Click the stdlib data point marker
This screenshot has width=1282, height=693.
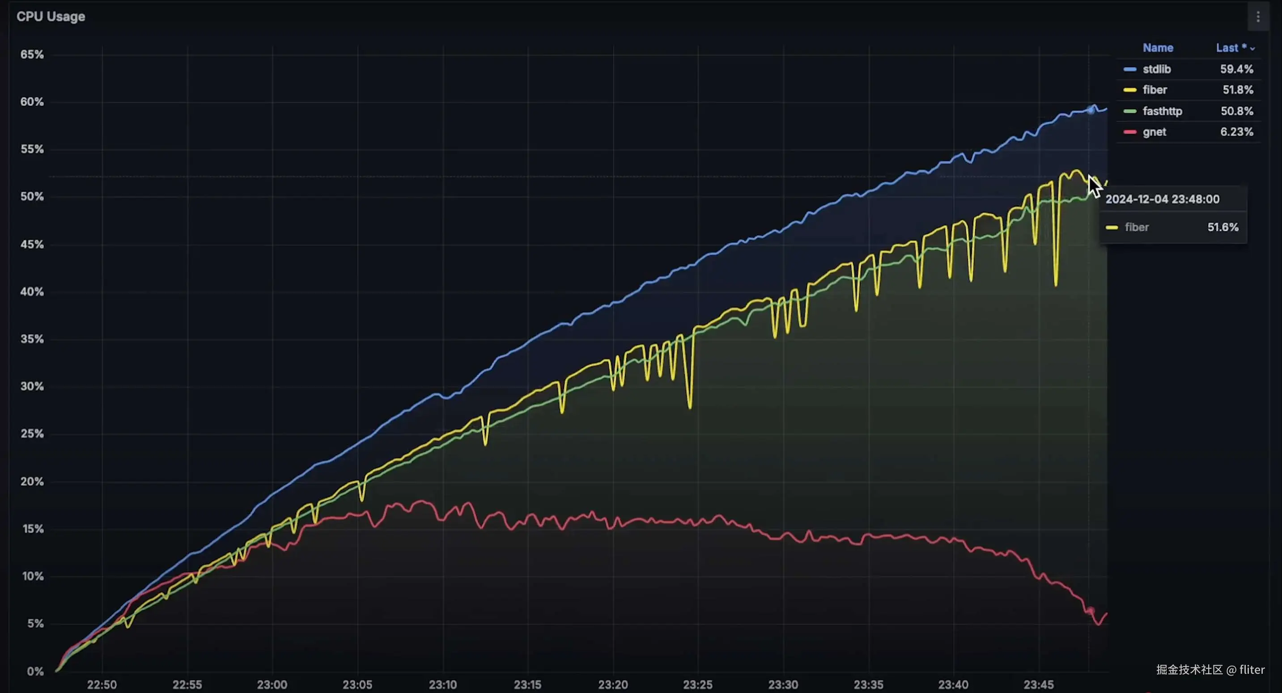[x=1091, y=110]
